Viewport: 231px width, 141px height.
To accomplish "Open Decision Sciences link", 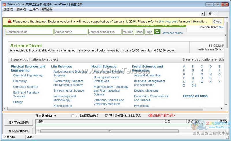I will click(146, 90).
